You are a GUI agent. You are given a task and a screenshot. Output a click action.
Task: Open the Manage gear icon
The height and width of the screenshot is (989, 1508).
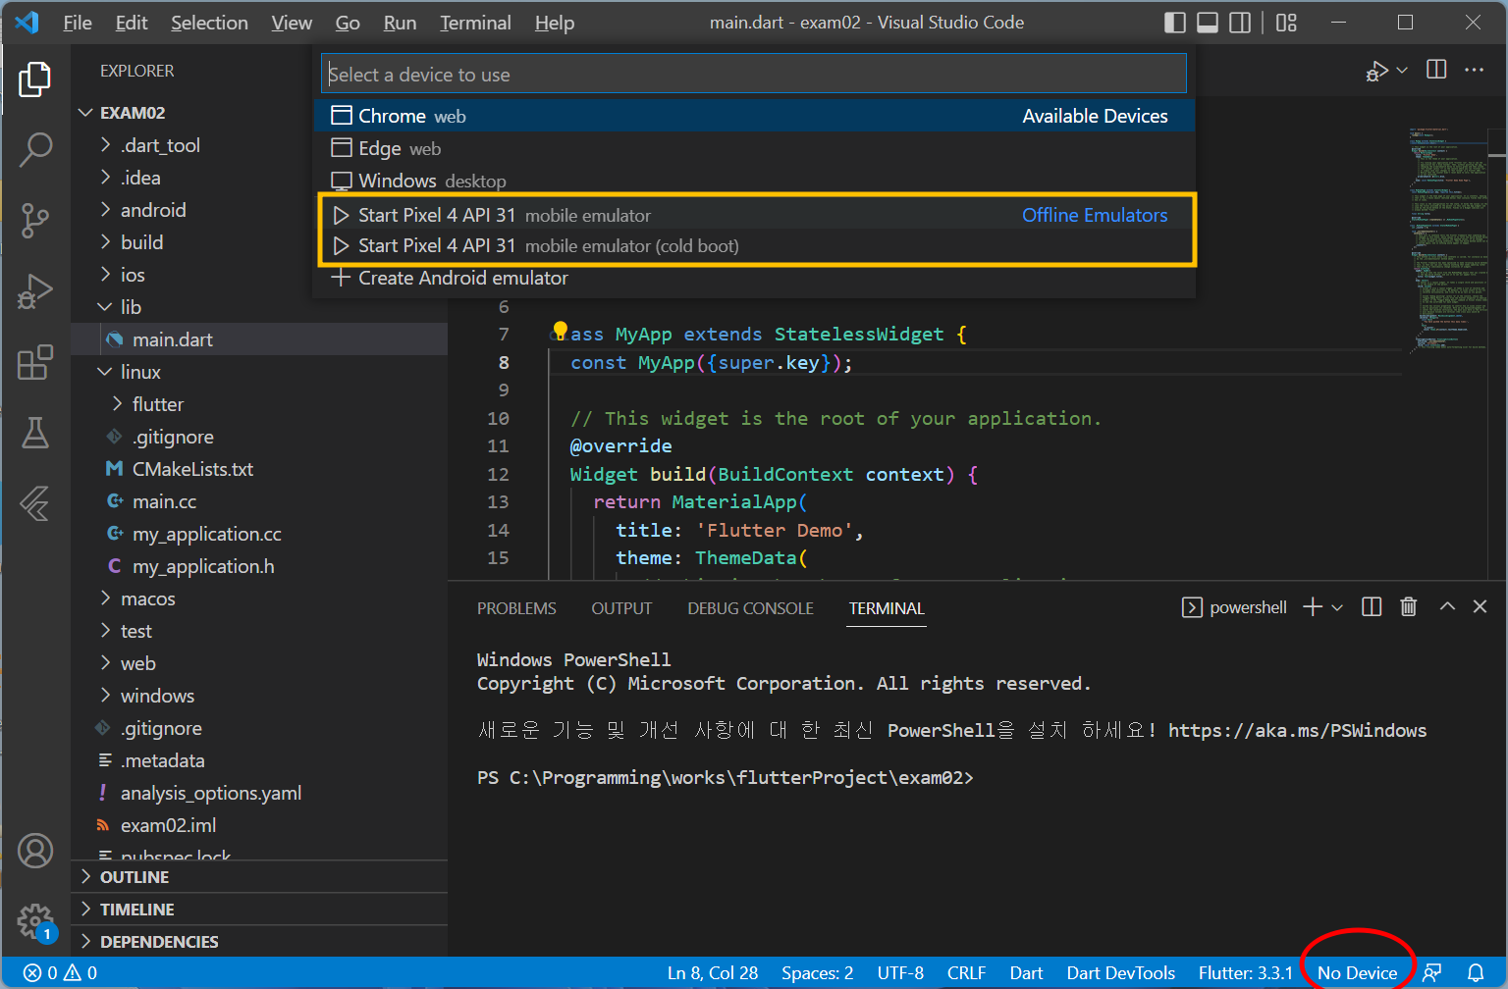tap(35, 921)
